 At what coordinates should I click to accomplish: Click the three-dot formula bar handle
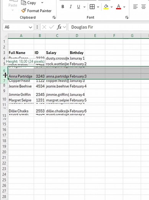point(37,27)
